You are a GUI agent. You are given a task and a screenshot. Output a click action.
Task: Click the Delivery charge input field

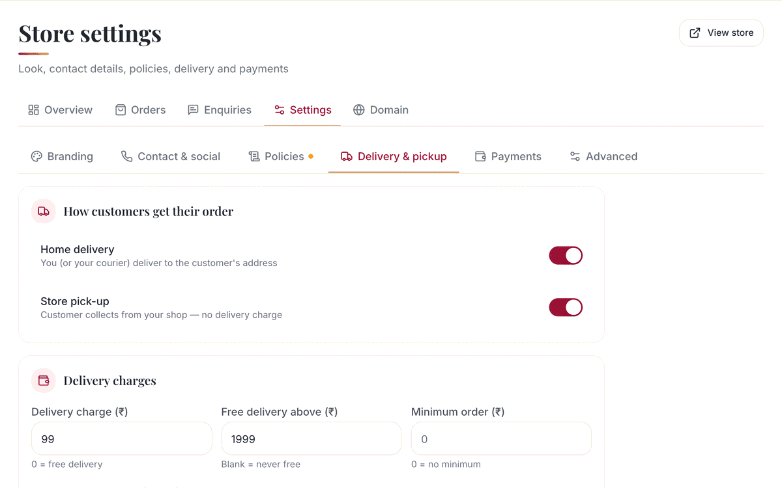(122, 439)
